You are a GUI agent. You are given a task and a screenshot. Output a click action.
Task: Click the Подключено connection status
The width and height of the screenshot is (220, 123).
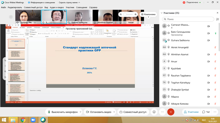click(x=192, y=2)
